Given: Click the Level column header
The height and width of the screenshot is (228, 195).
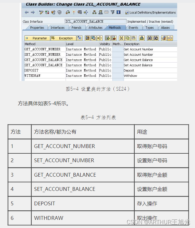Looking at the screenshot, I should pos(82,44).
